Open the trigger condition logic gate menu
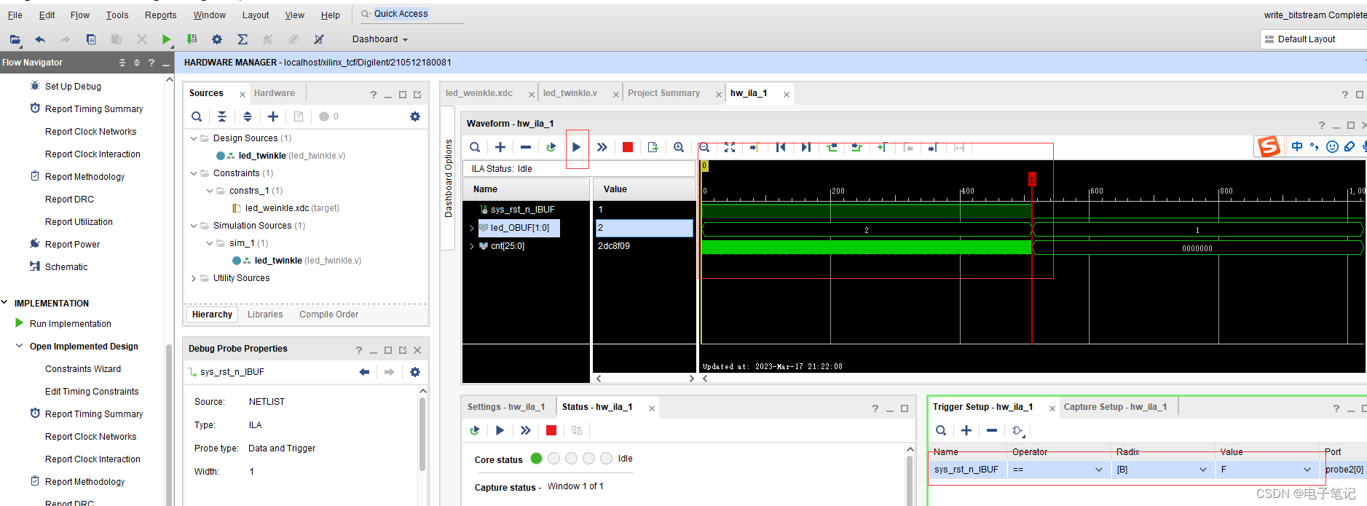This screenshot has height=506, width=1367. [1018, 430]
